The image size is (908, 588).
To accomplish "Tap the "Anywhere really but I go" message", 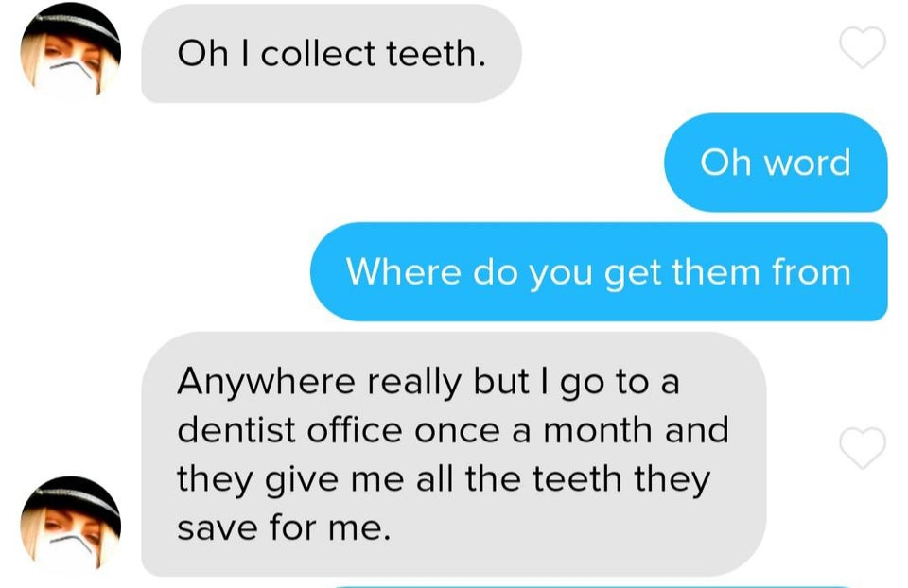I will pyautogui.click(x=454, y=454).
